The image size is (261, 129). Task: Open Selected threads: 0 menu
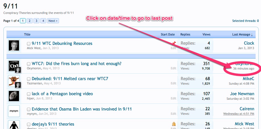click(245, 21)
